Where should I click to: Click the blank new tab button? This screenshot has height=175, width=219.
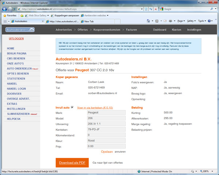[117, 22]
